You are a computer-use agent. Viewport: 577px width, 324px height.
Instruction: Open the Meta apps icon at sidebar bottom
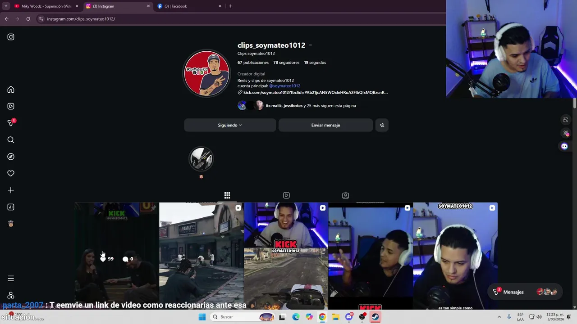[11, 295]
